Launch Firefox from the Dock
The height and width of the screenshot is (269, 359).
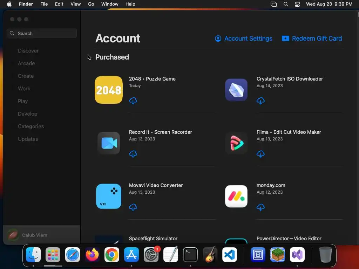92,255
